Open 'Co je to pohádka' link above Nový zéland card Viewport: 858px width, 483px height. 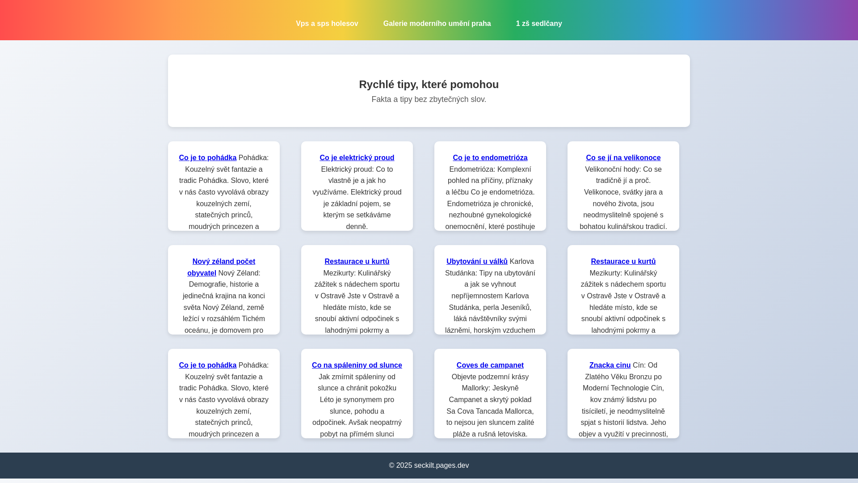coord(208,157)
